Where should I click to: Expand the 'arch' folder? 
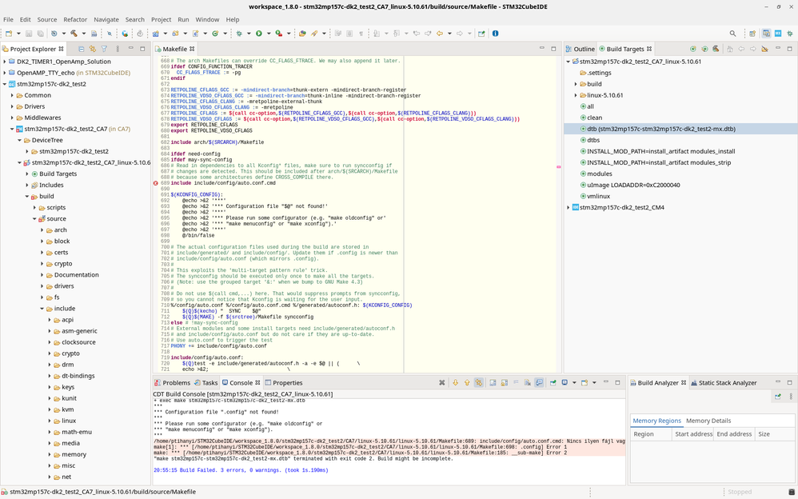pyautogui.click(x=42, y=230)
